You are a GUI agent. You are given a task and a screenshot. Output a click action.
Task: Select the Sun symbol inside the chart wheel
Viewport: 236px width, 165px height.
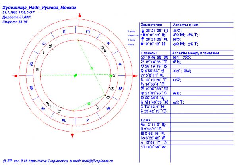point(112,89)
